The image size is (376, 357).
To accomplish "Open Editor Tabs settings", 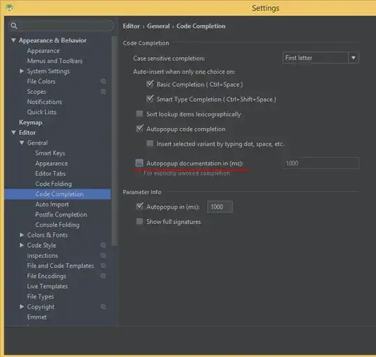I will click(50, 174).
